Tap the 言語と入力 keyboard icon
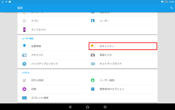This screenshot has height=110, width=175. (x=93, y=55)
